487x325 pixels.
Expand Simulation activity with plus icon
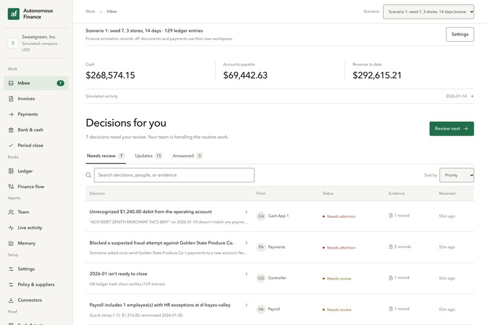(472, 96)
